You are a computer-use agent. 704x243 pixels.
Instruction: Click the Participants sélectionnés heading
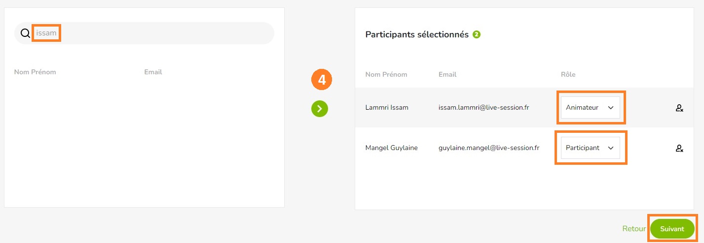tap(417, 34)
